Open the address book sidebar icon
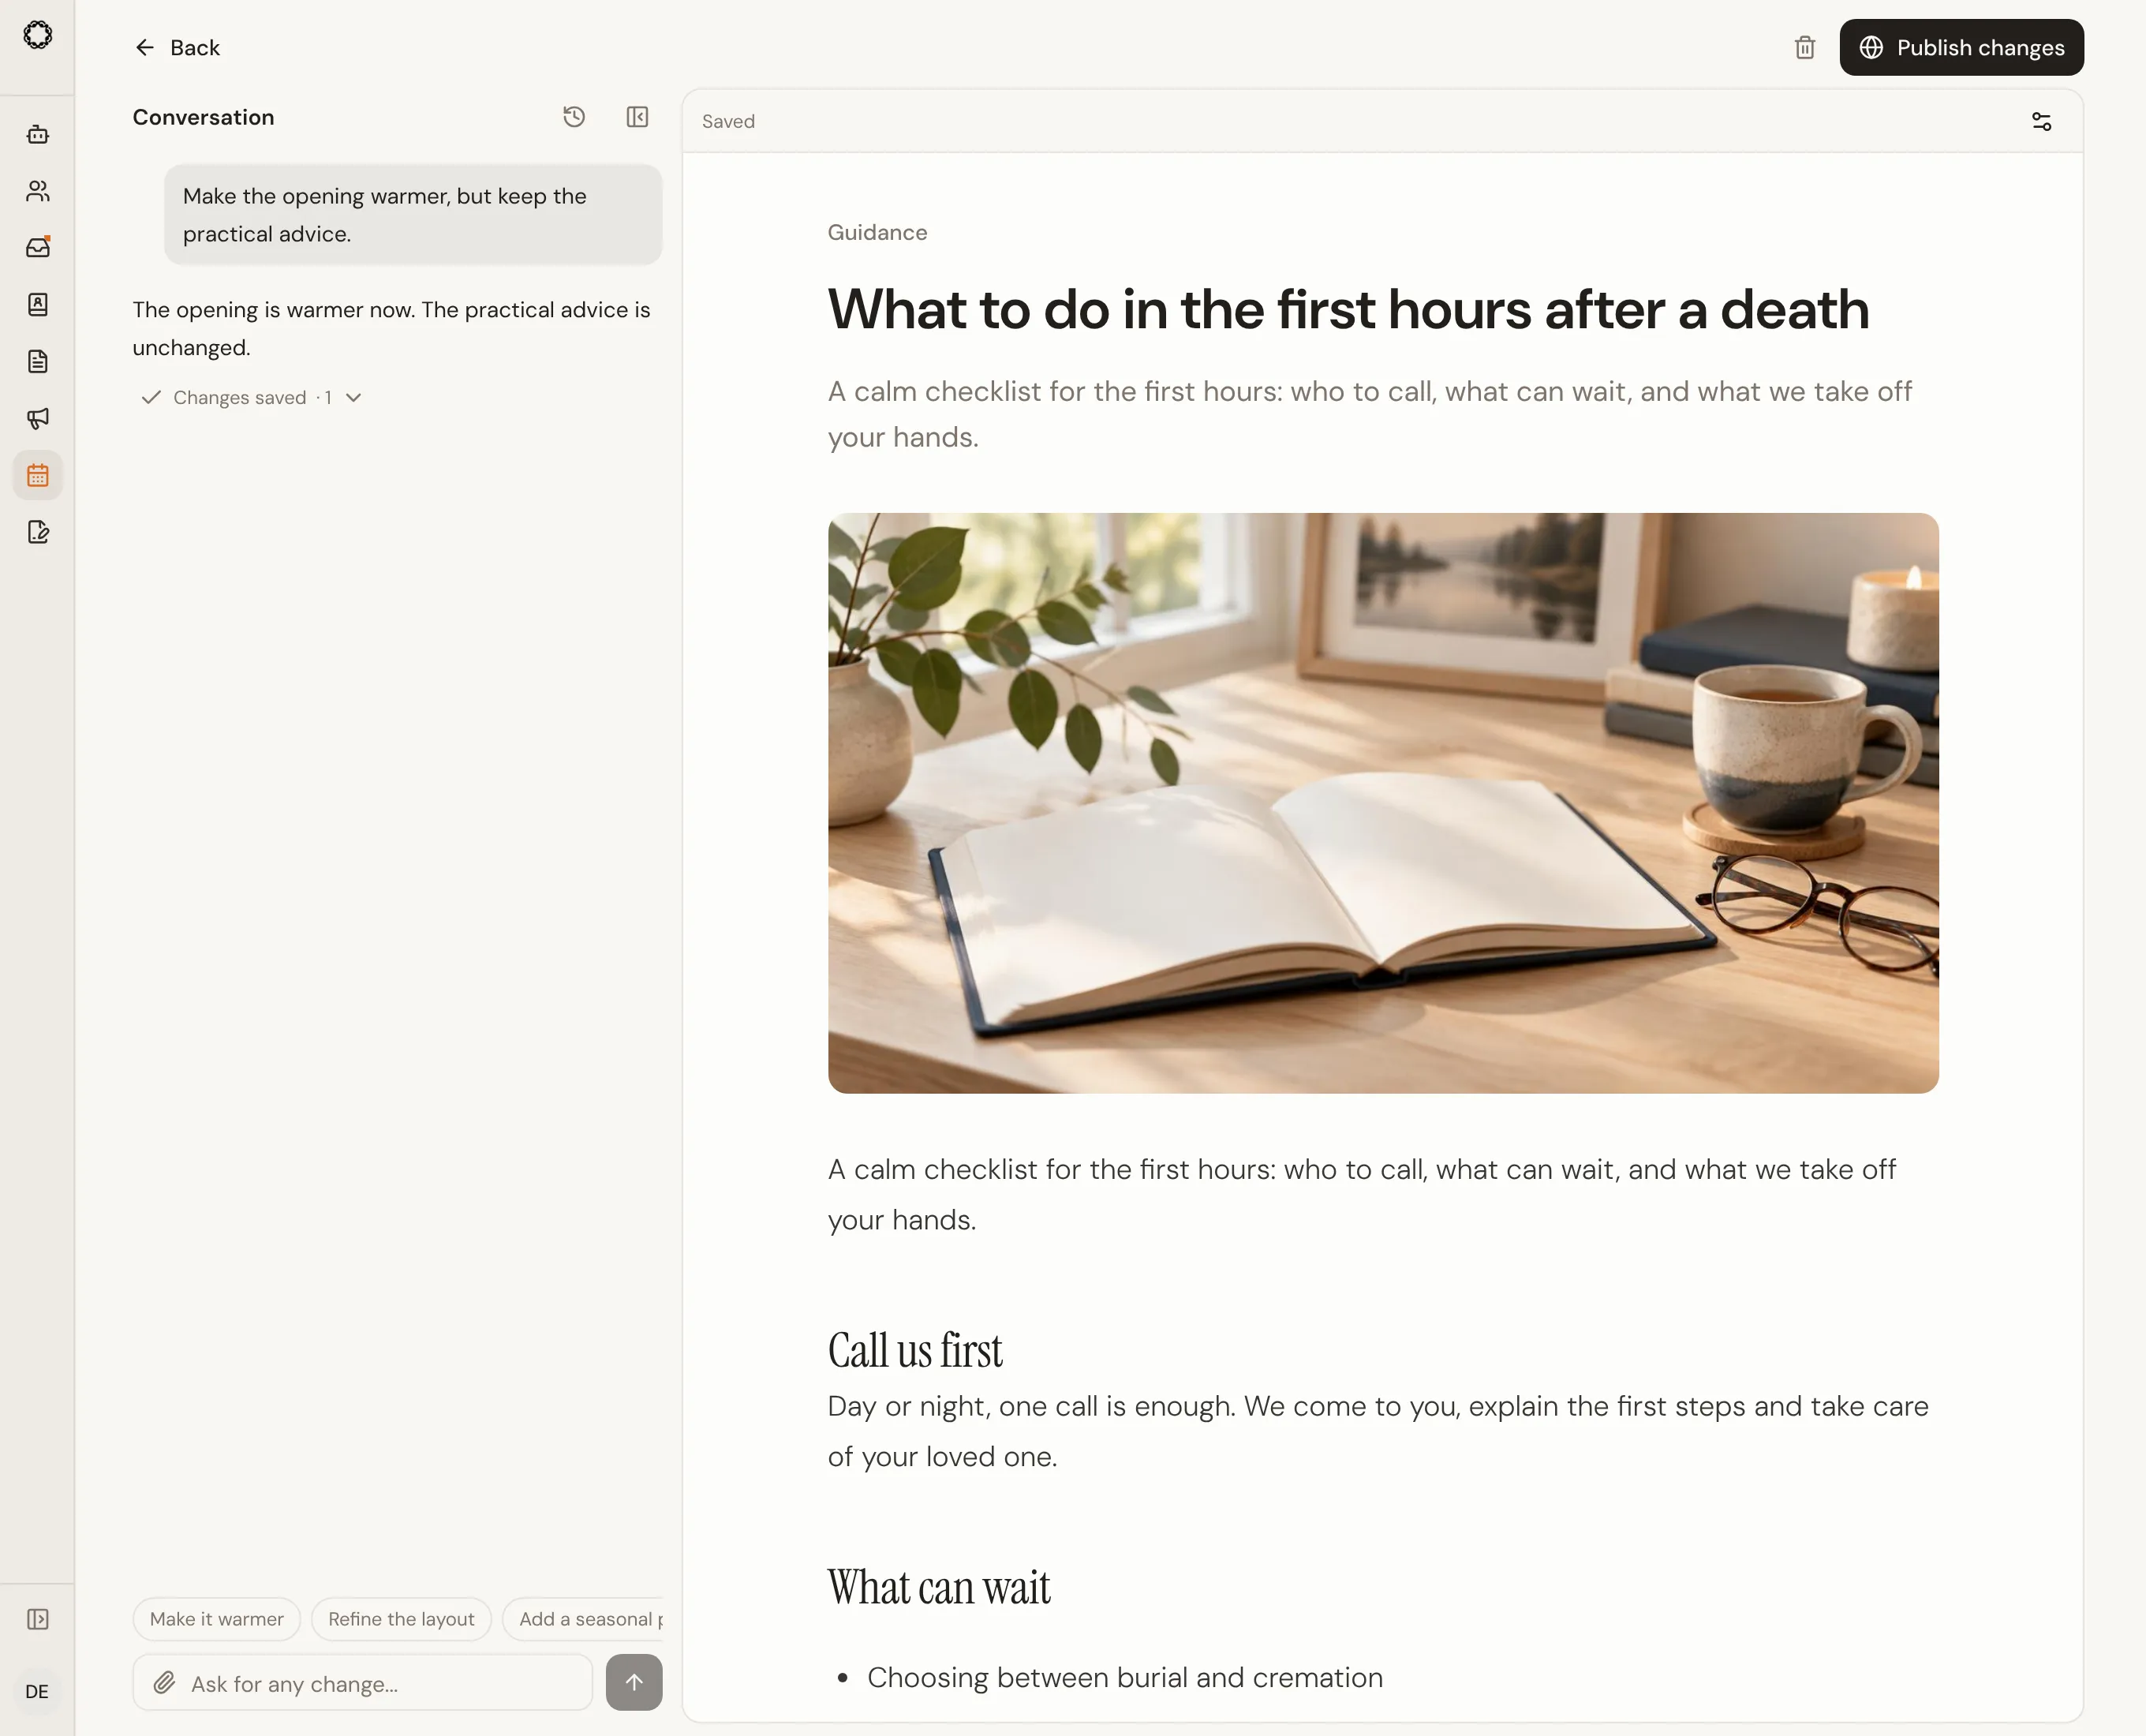 coord(38,304)
